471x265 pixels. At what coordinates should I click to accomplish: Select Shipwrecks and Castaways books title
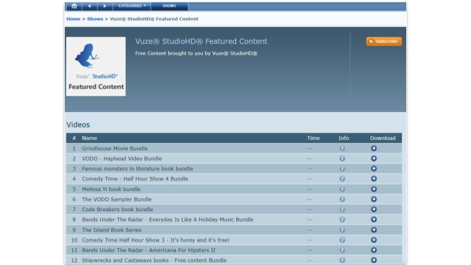point(154,260)
